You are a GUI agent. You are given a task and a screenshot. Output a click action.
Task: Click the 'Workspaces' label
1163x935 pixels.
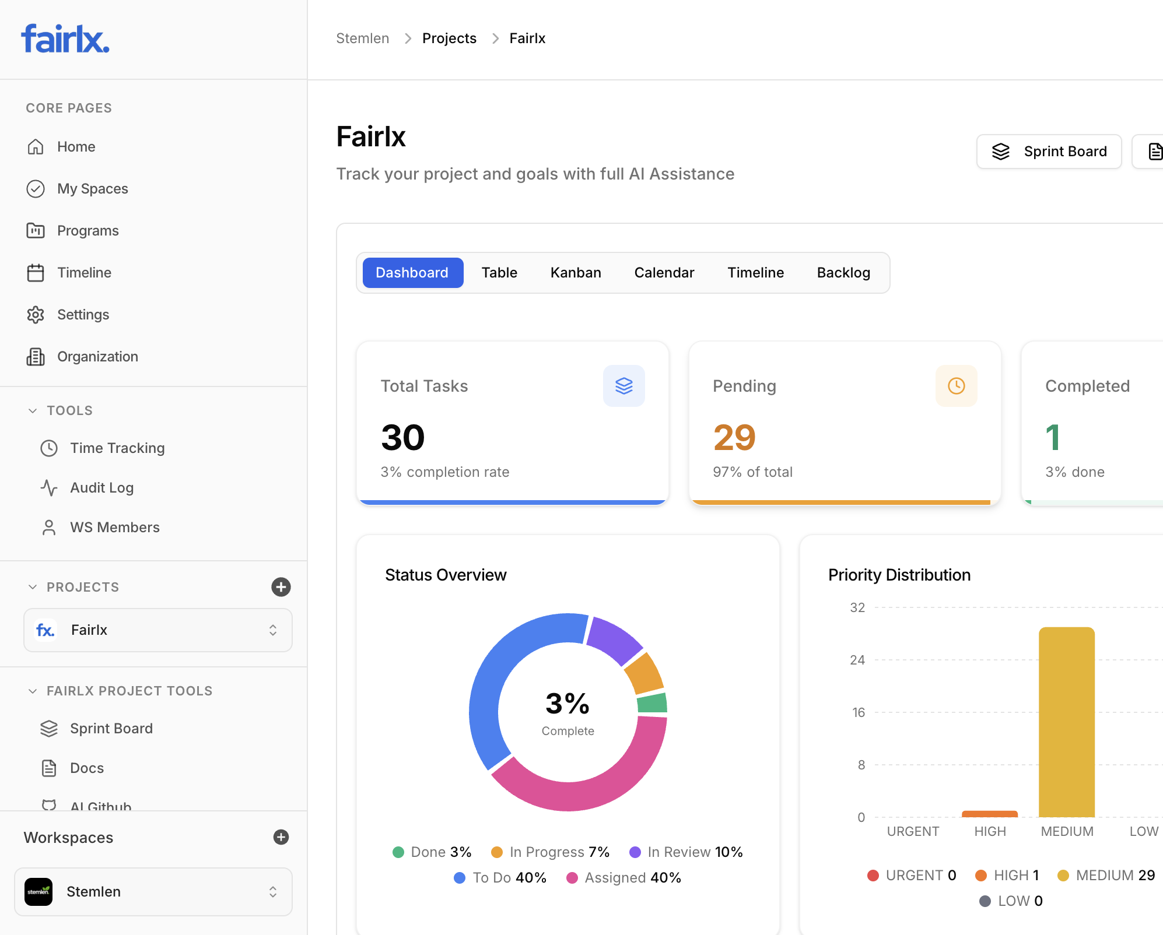[x=68, y=838]
